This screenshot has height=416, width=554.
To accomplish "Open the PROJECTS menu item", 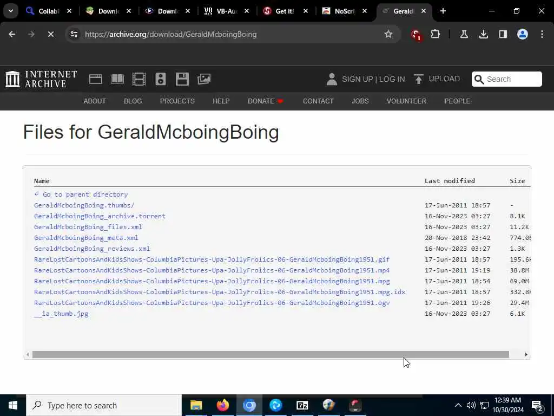I will tap(177, 101).
